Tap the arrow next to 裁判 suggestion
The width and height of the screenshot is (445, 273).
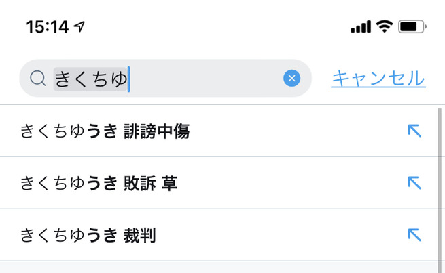(x=414, y=235)
